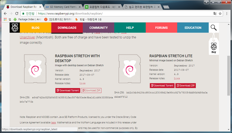Open a new browser tab
232x133 pixels.
[x=166, y=7]
